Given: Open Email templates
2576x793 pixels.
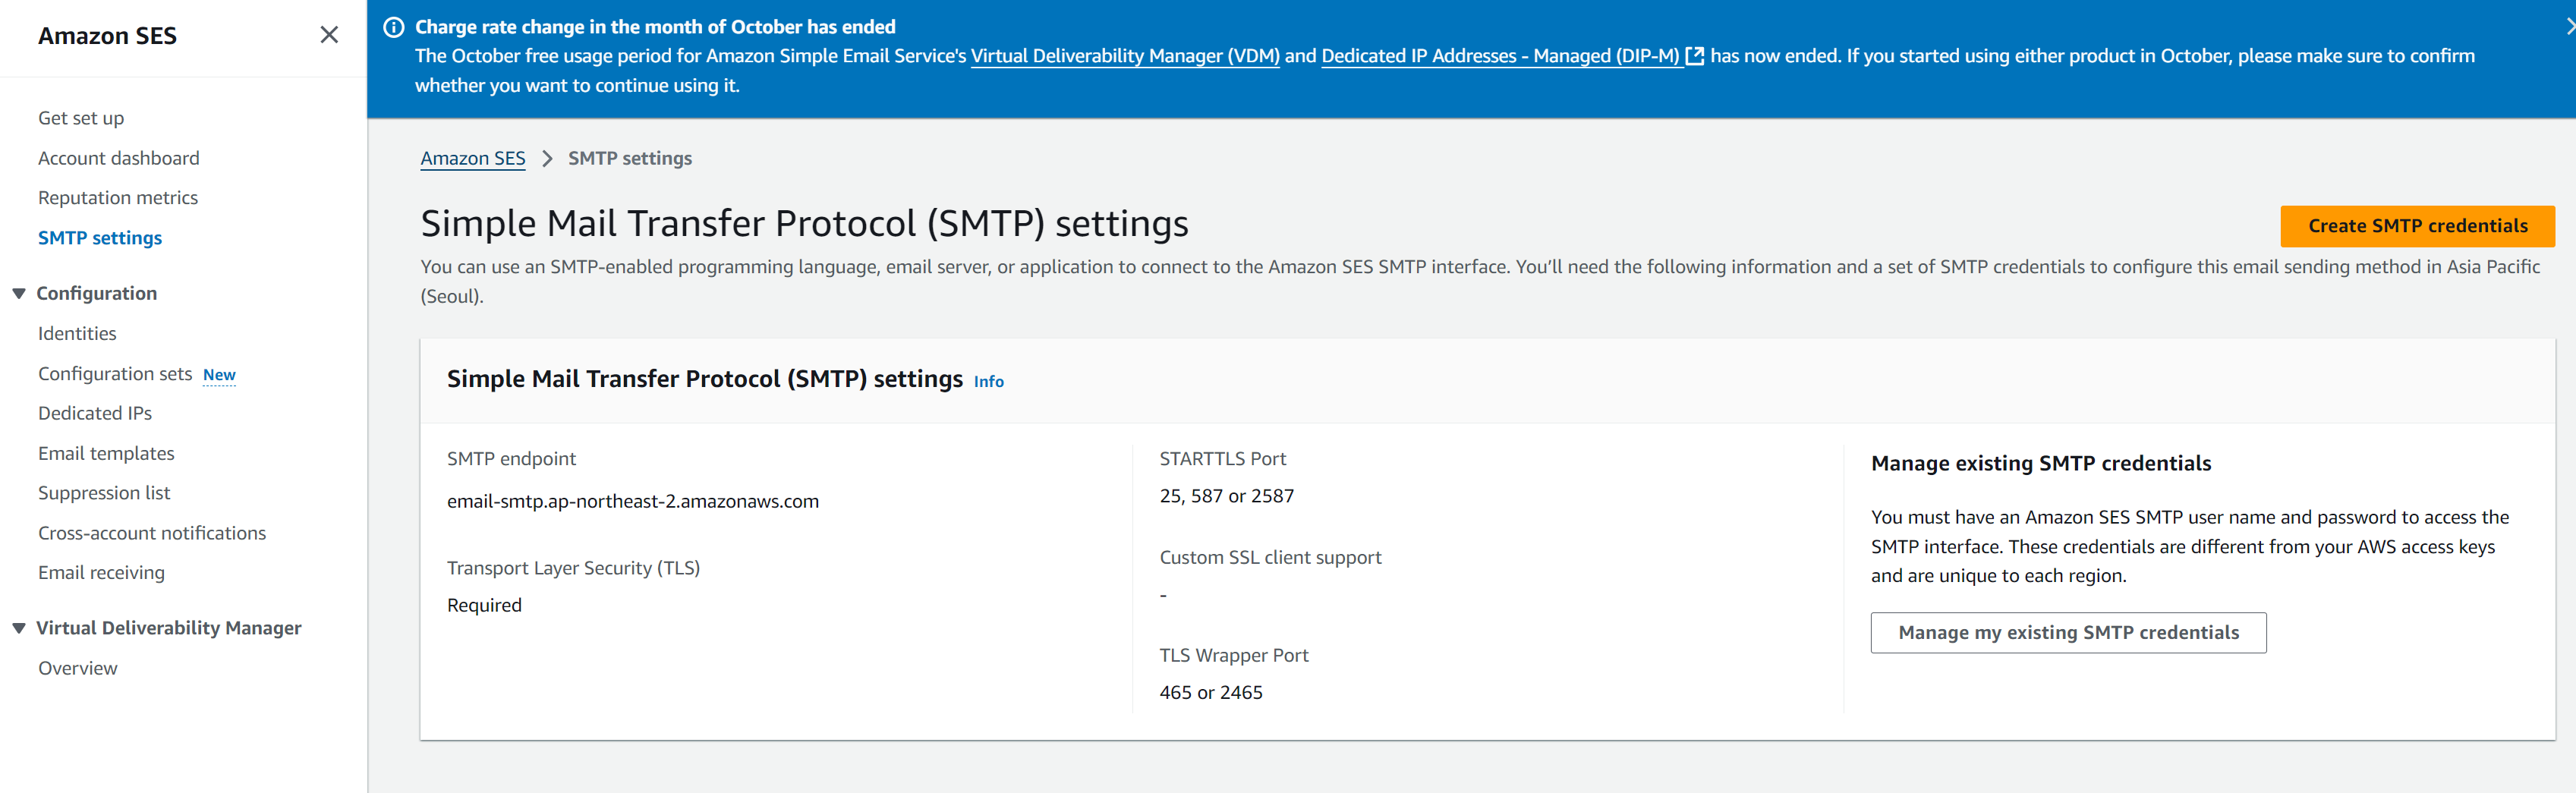Looking at the screenshot, I should (106, 453).
